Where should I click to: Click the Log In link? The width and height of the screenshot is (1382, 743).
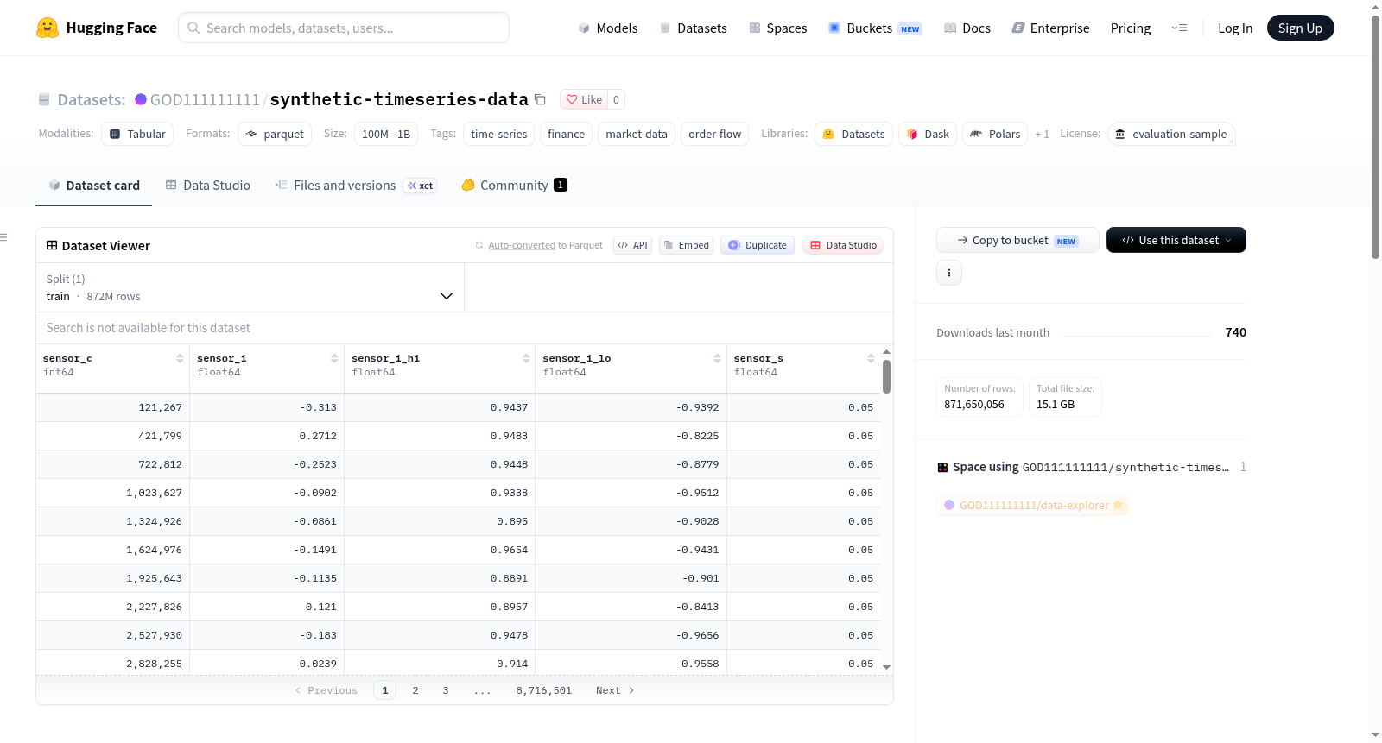1235,28
